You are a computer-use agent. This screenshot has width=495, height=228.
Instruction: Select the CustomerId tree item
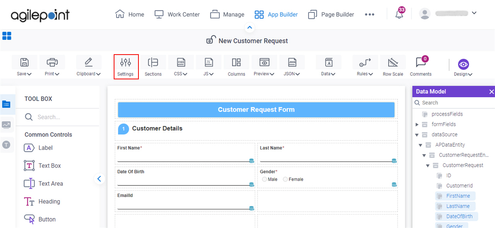[x=455, y=186]
